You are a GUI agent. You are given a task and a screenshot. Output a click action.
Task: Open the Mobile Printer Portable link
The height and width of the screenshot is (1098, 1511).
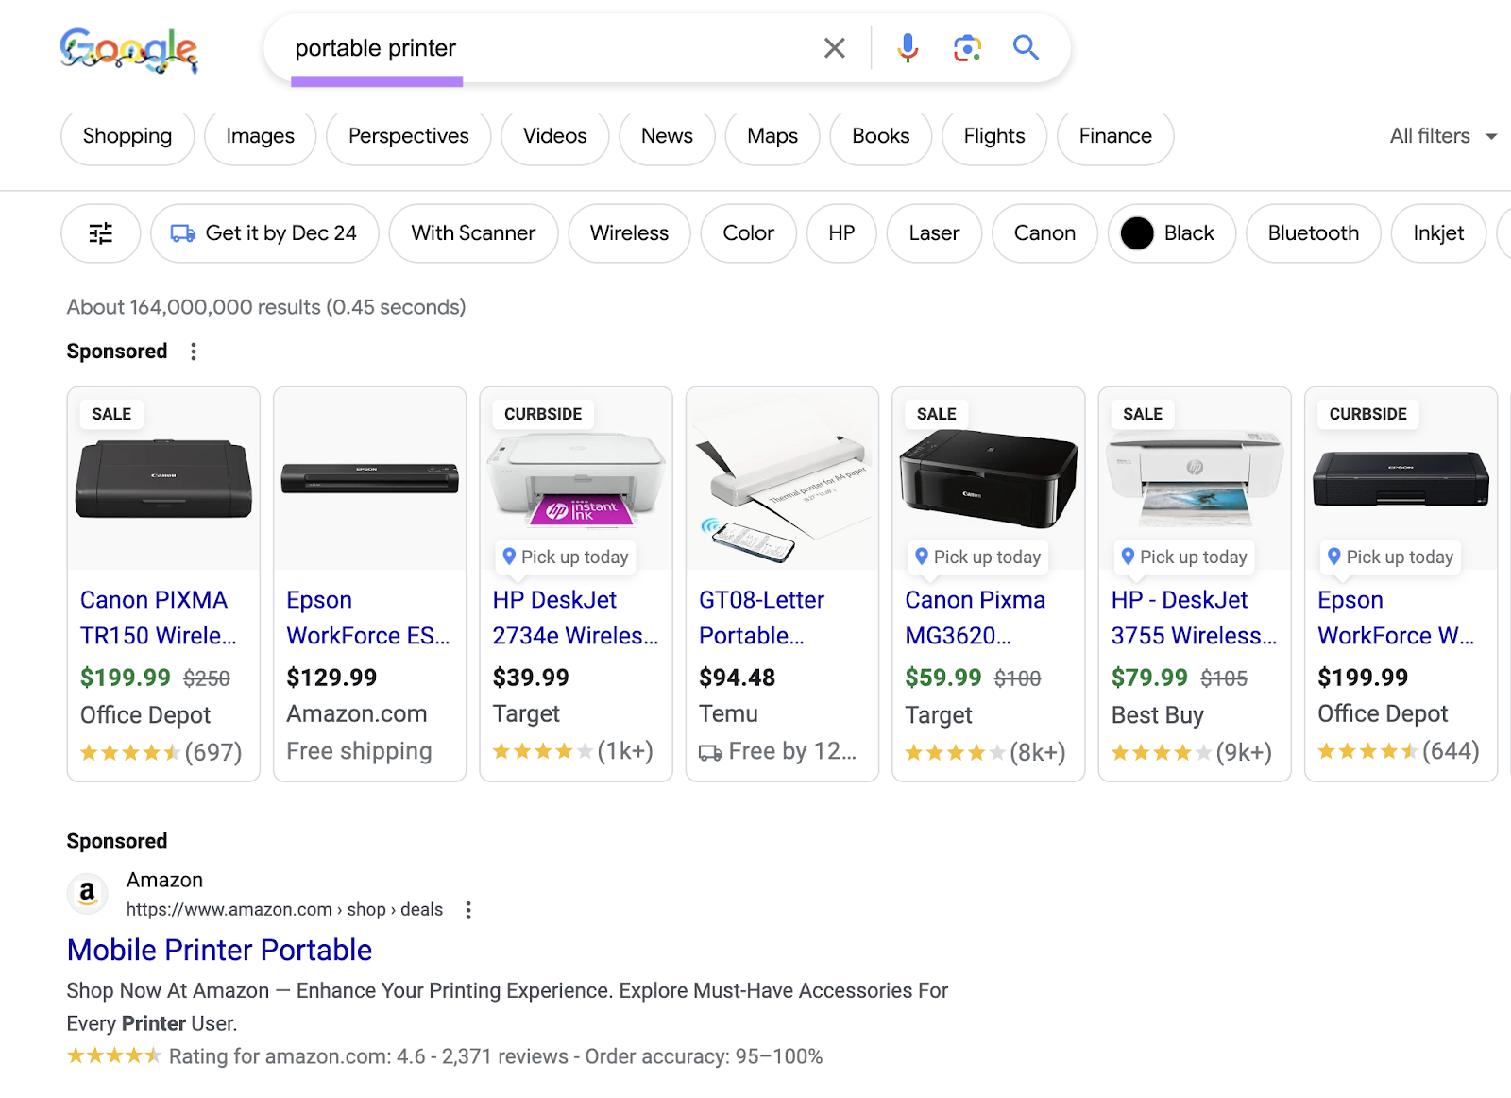(x=219, y=950)
